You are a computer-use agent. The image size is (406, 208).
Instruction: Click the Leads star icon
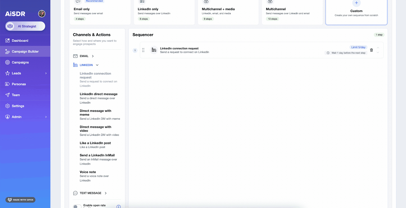8,73
